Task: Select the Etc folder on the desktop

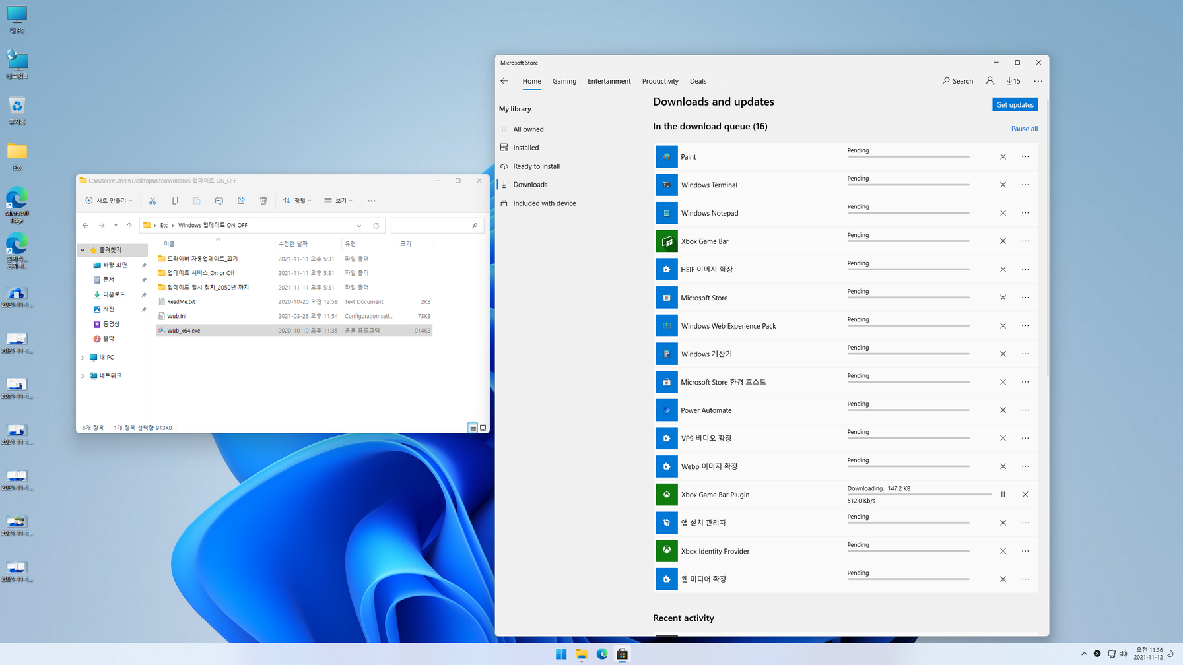Action: click(17, 157)
